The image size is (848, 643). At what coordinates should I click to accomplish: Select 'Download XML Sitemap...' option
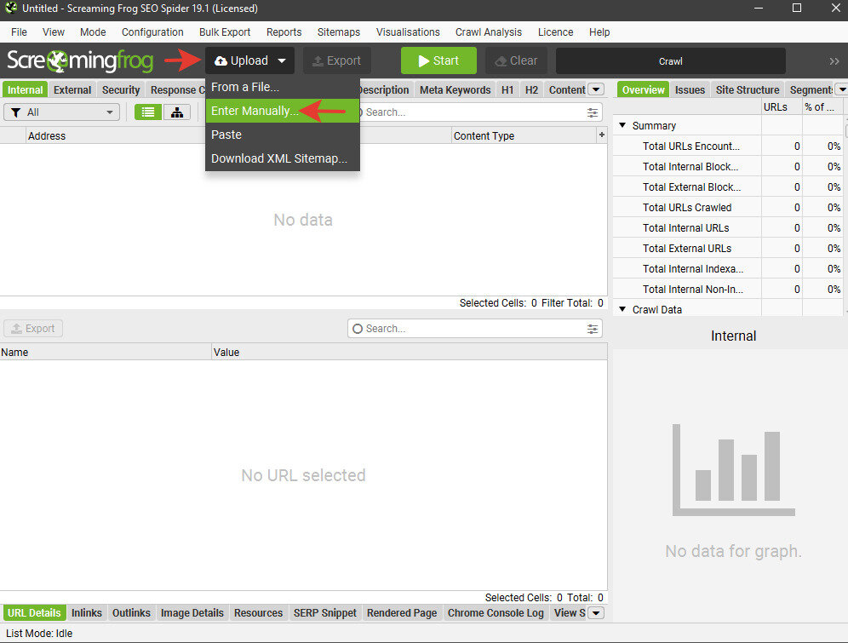[x=283, y=158]
